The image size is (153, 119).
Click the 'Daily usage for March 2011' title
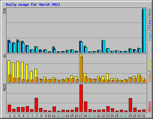[33, 4]
